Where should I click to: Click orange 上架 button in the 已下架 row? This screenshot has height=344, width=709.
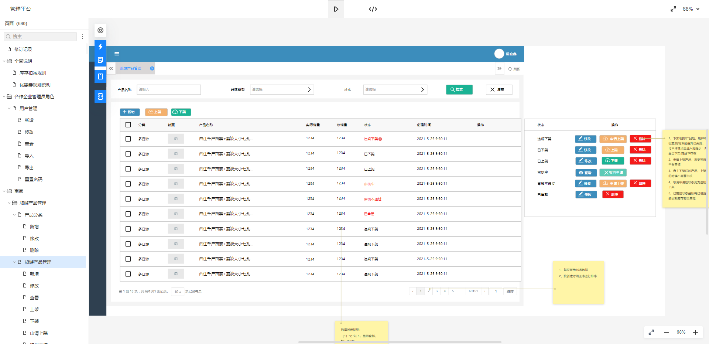[x=613, y=150]
